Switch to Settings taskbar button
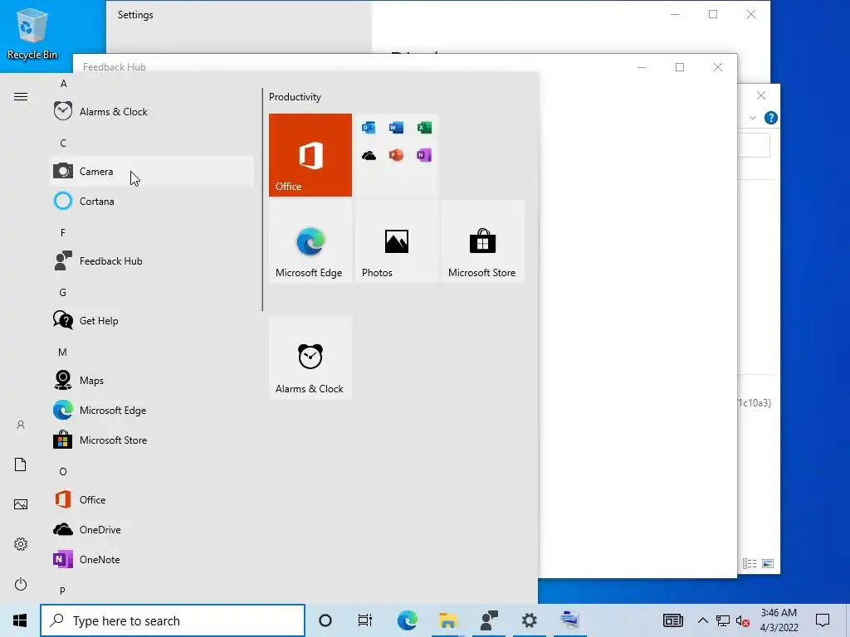Image resolution: width=850 pixels, height=637 pixels. (529, 620)
